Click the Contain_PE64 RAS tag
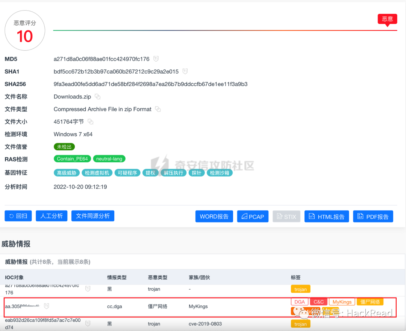The height and width of the screenshot is (331, 406). coord(72,159)
